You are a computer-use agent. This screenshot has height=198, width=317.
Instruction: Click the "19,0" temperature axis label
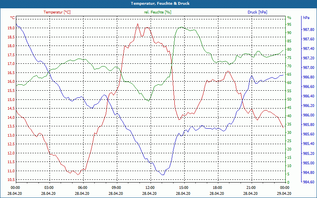coord(11,28)
